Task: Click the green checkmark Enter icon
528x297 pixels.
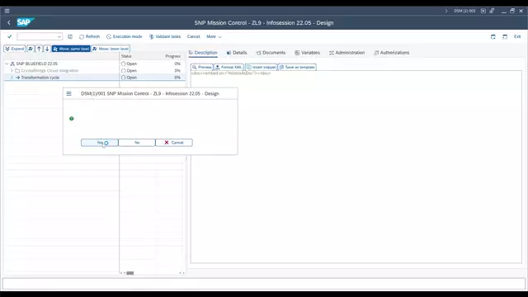Action: [9, 36]
